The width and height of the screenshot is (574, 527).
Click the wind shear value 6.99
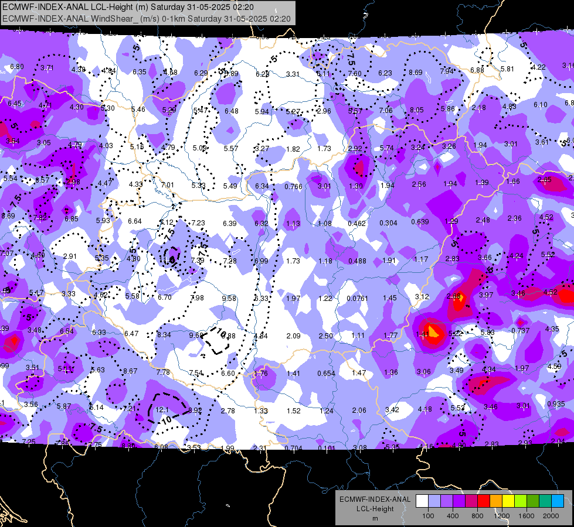point(261,261)
